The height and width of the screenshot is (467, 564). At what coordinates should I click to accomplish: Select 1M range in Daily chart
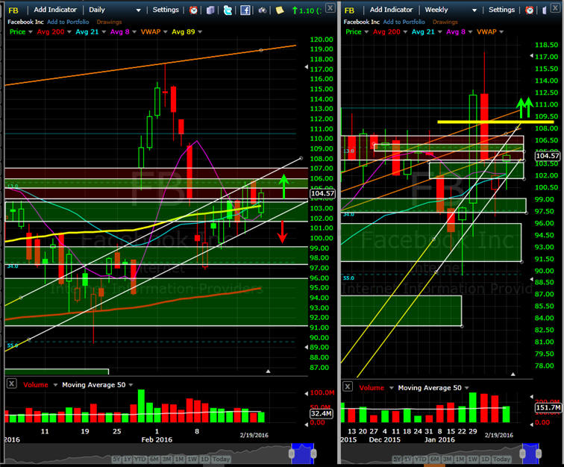coord(179,459)
